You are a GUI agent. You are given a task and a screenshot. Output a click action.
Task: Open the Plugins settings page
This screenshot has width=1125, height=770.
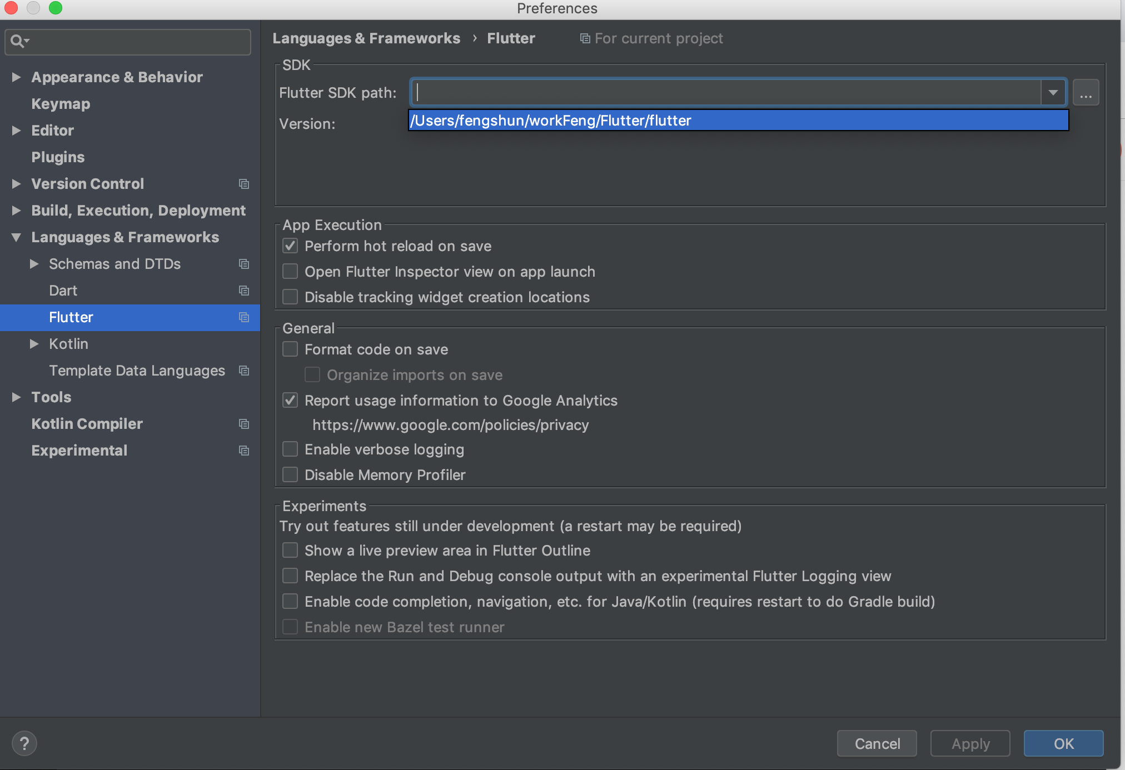(58, 157)
